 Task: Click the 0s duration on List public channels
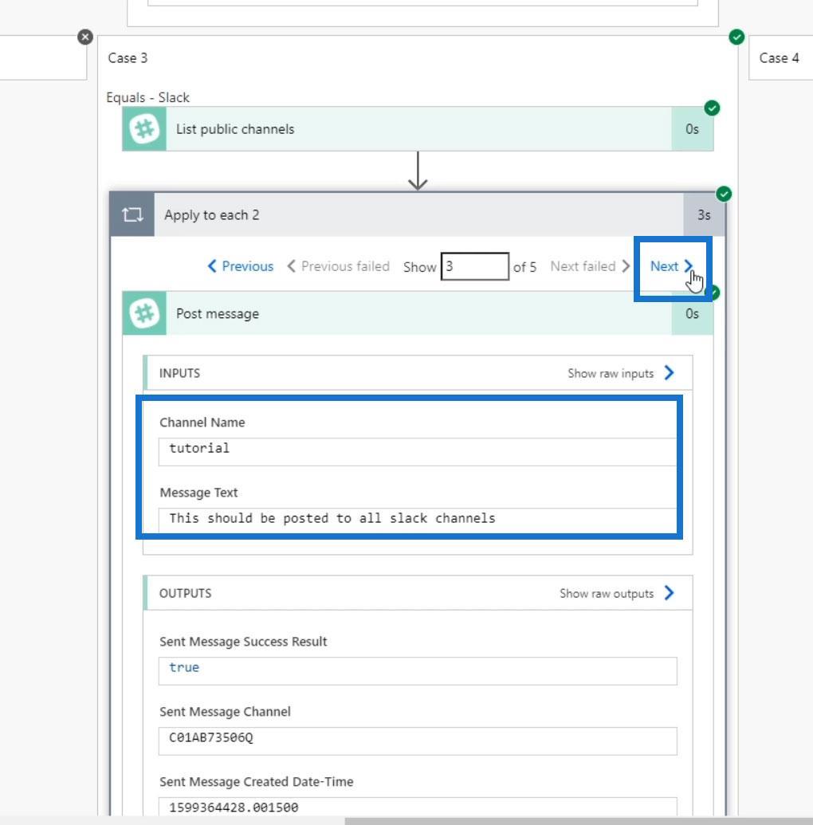(692, 129)
